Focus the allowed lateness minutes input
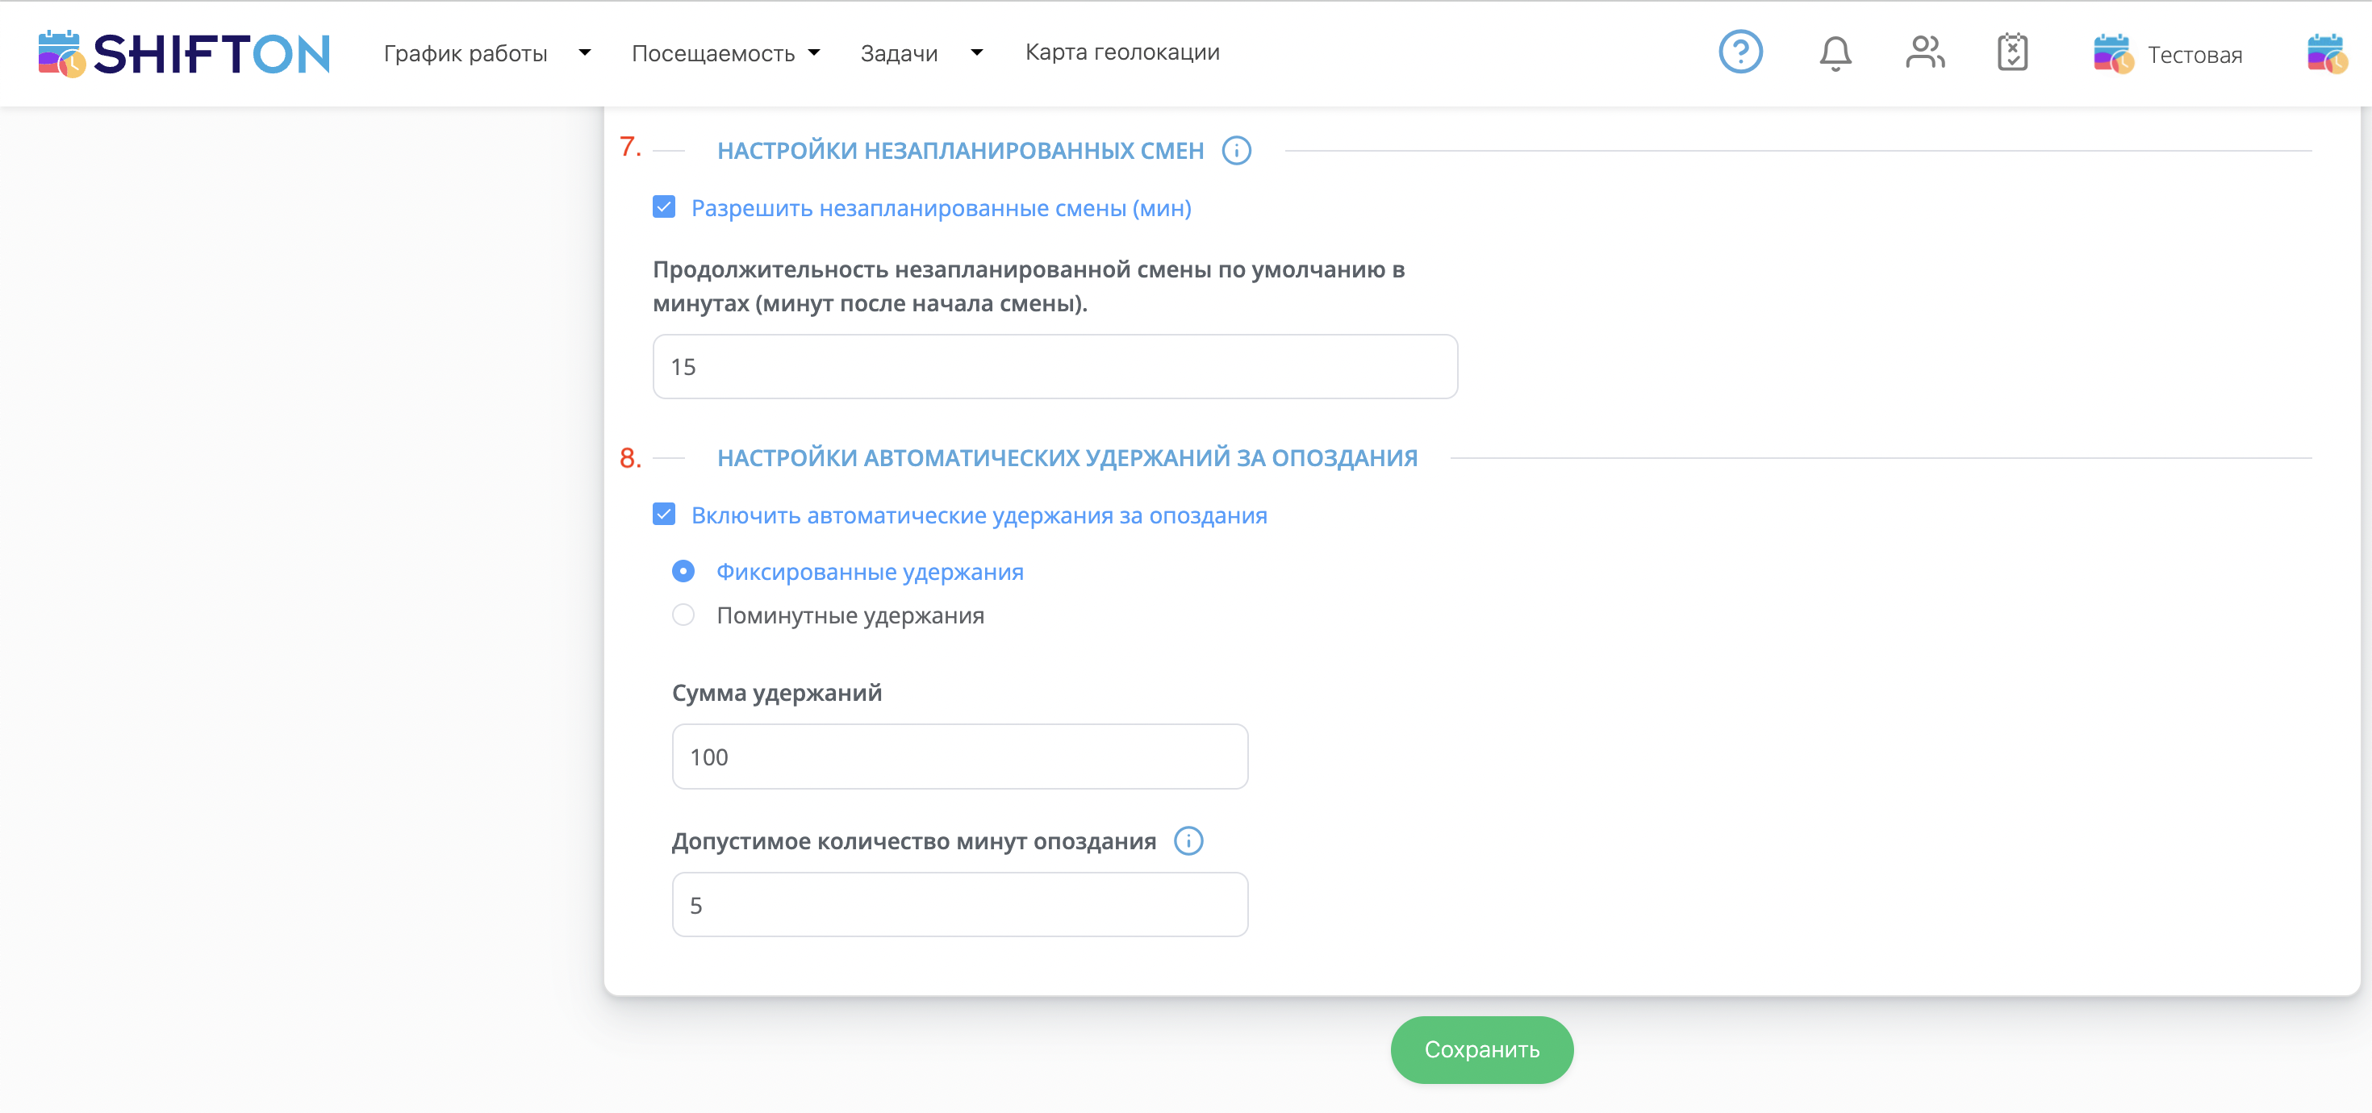Image resolution: width=2372 pixels, height=1113 pixels. (960, 905)
